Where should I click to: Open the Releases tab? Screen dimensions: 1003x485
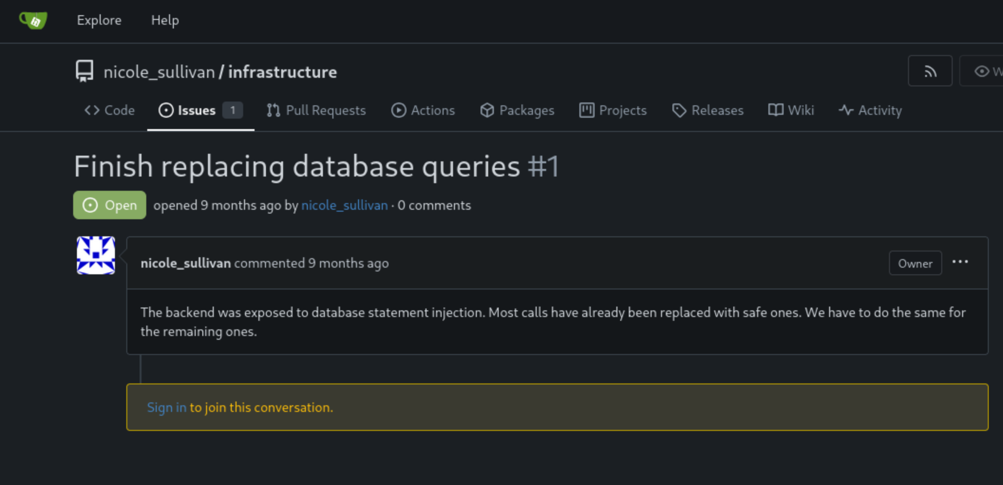708,111
